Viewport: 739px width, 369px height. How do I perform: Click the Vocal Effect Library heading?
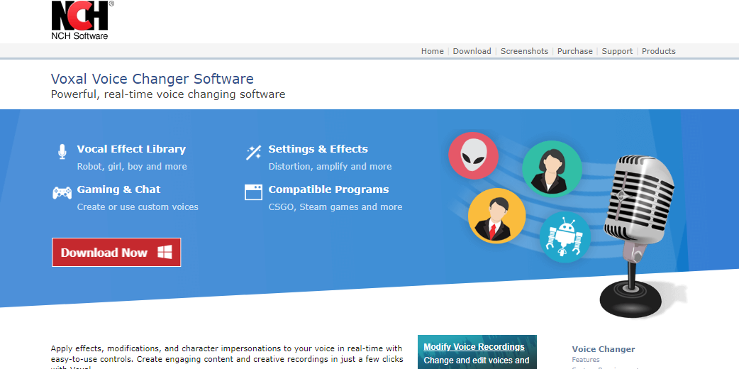click(x=131, y=149)
